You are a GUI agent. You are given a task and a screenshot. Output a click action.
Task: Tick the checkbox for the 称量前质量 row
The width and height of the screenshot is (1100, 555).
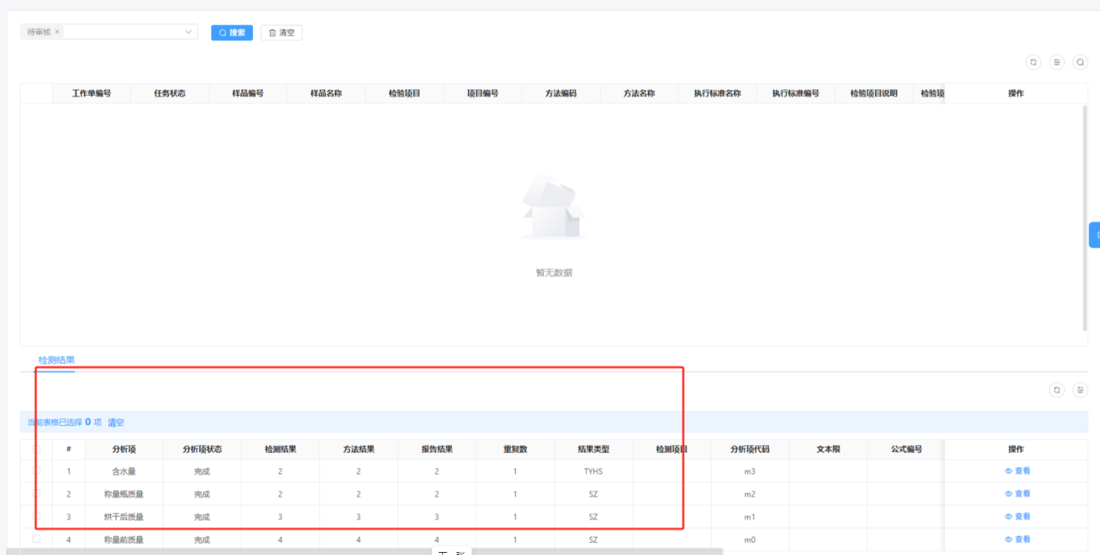36,539
